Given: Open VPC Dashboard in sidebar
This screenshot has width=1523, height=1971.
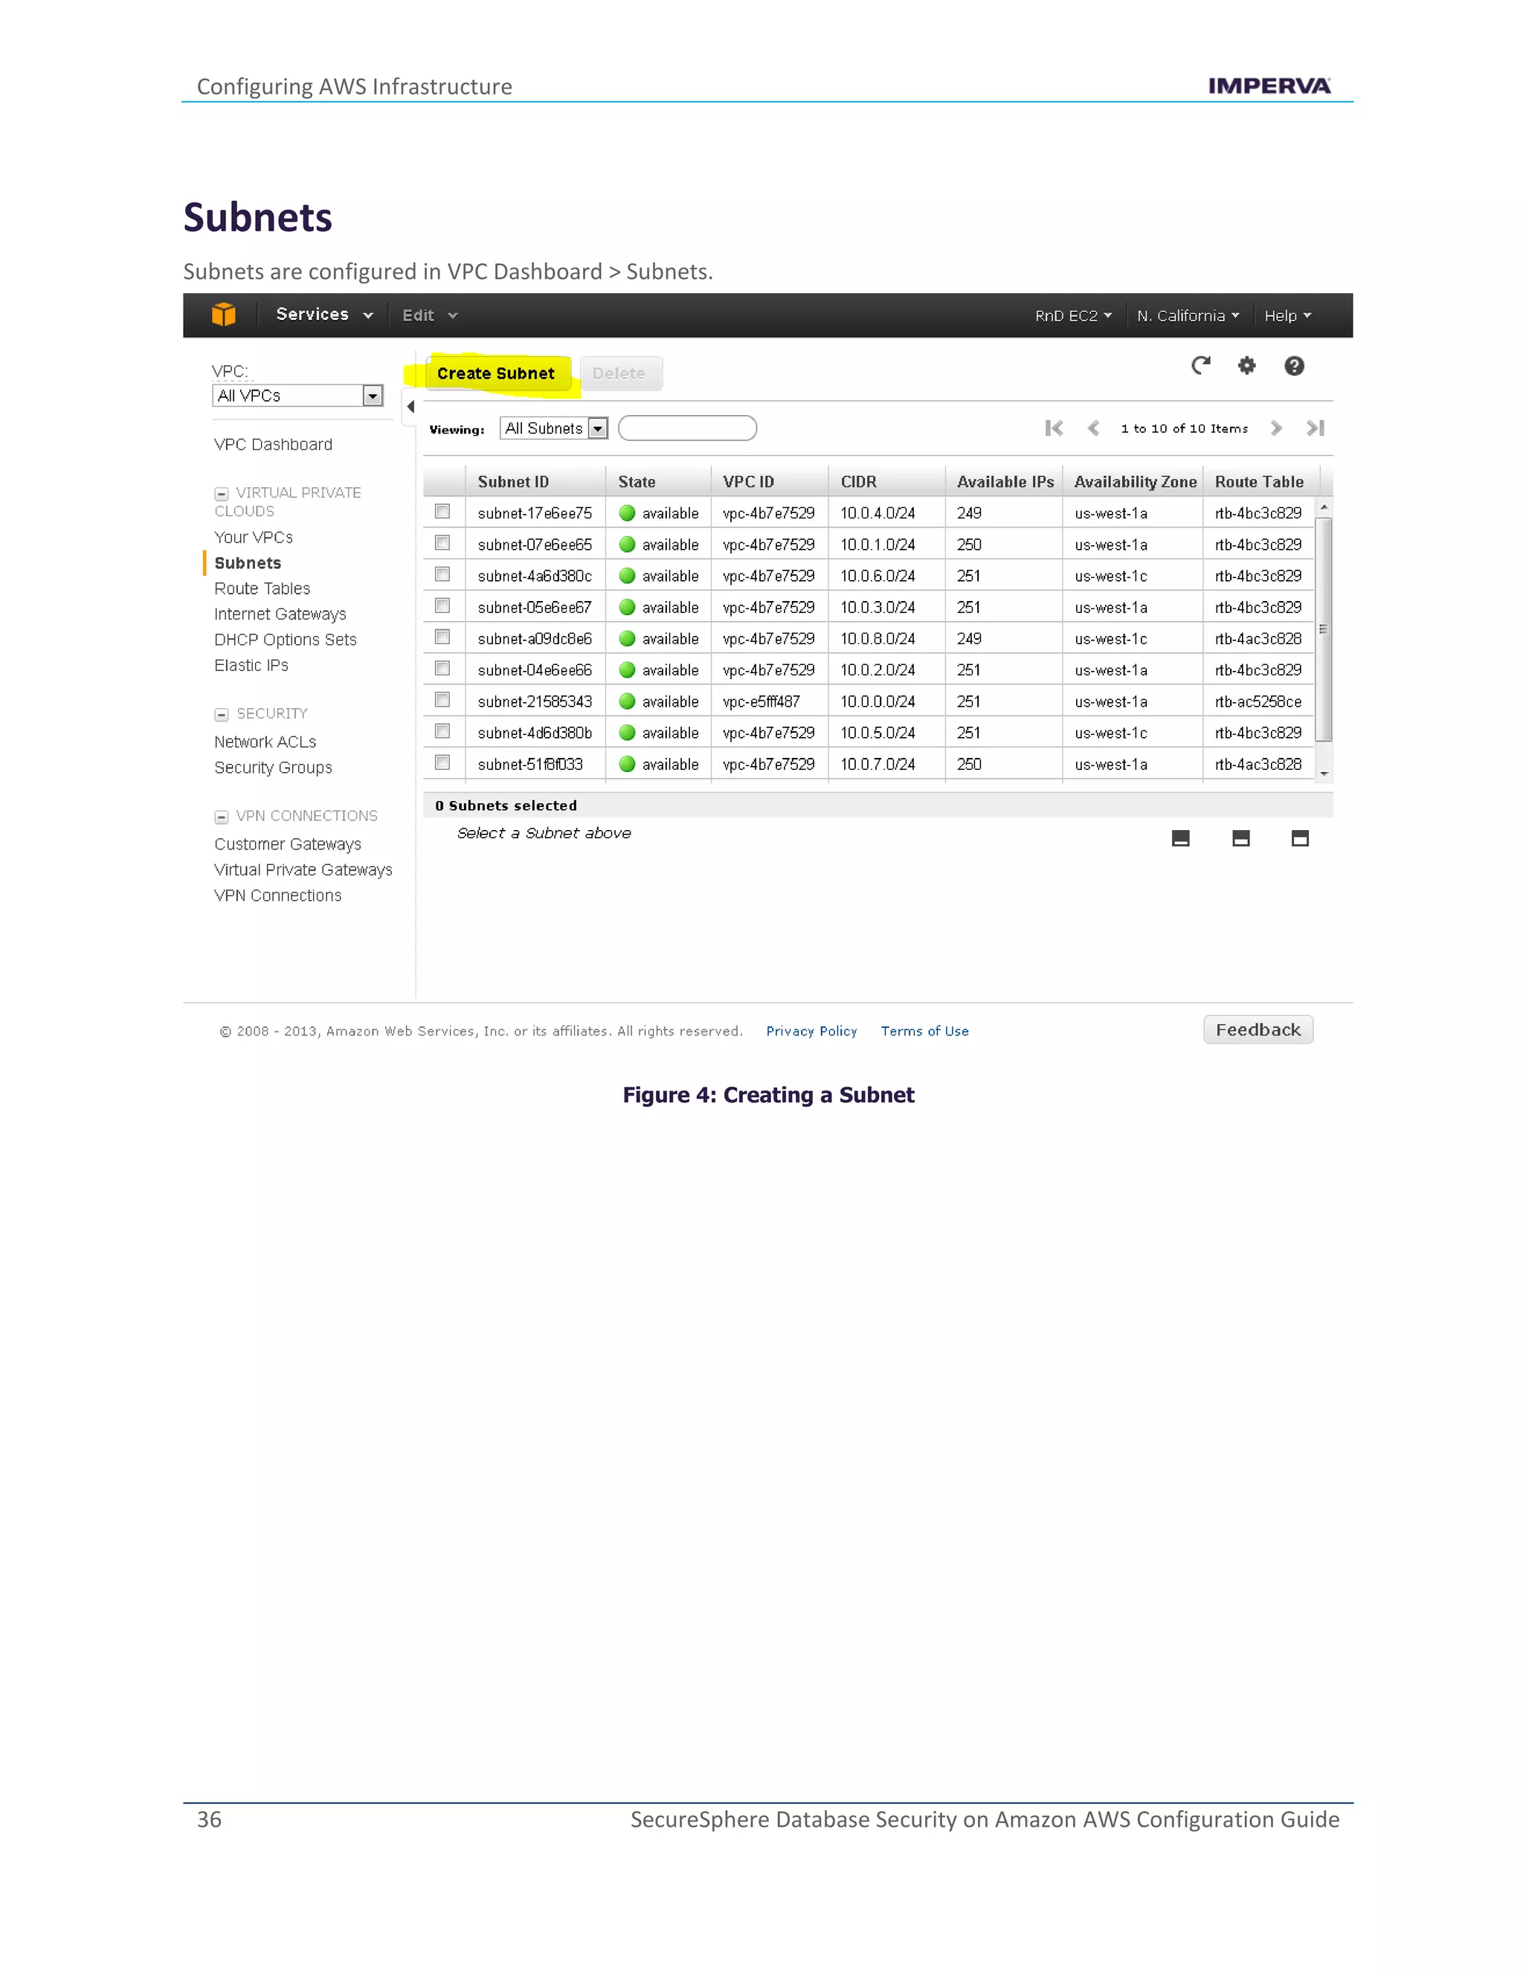Looking at the screenshot, I should 274,445.
